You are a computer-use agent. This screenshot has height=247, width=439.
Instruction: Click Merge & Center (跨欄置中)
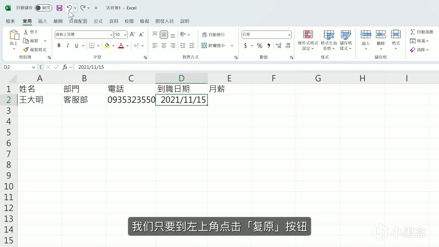coord(213,46)
